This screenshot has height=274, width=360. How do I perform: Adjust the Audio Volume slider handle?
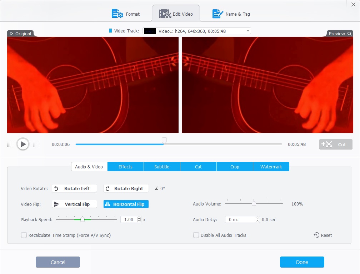coord(254,204)
